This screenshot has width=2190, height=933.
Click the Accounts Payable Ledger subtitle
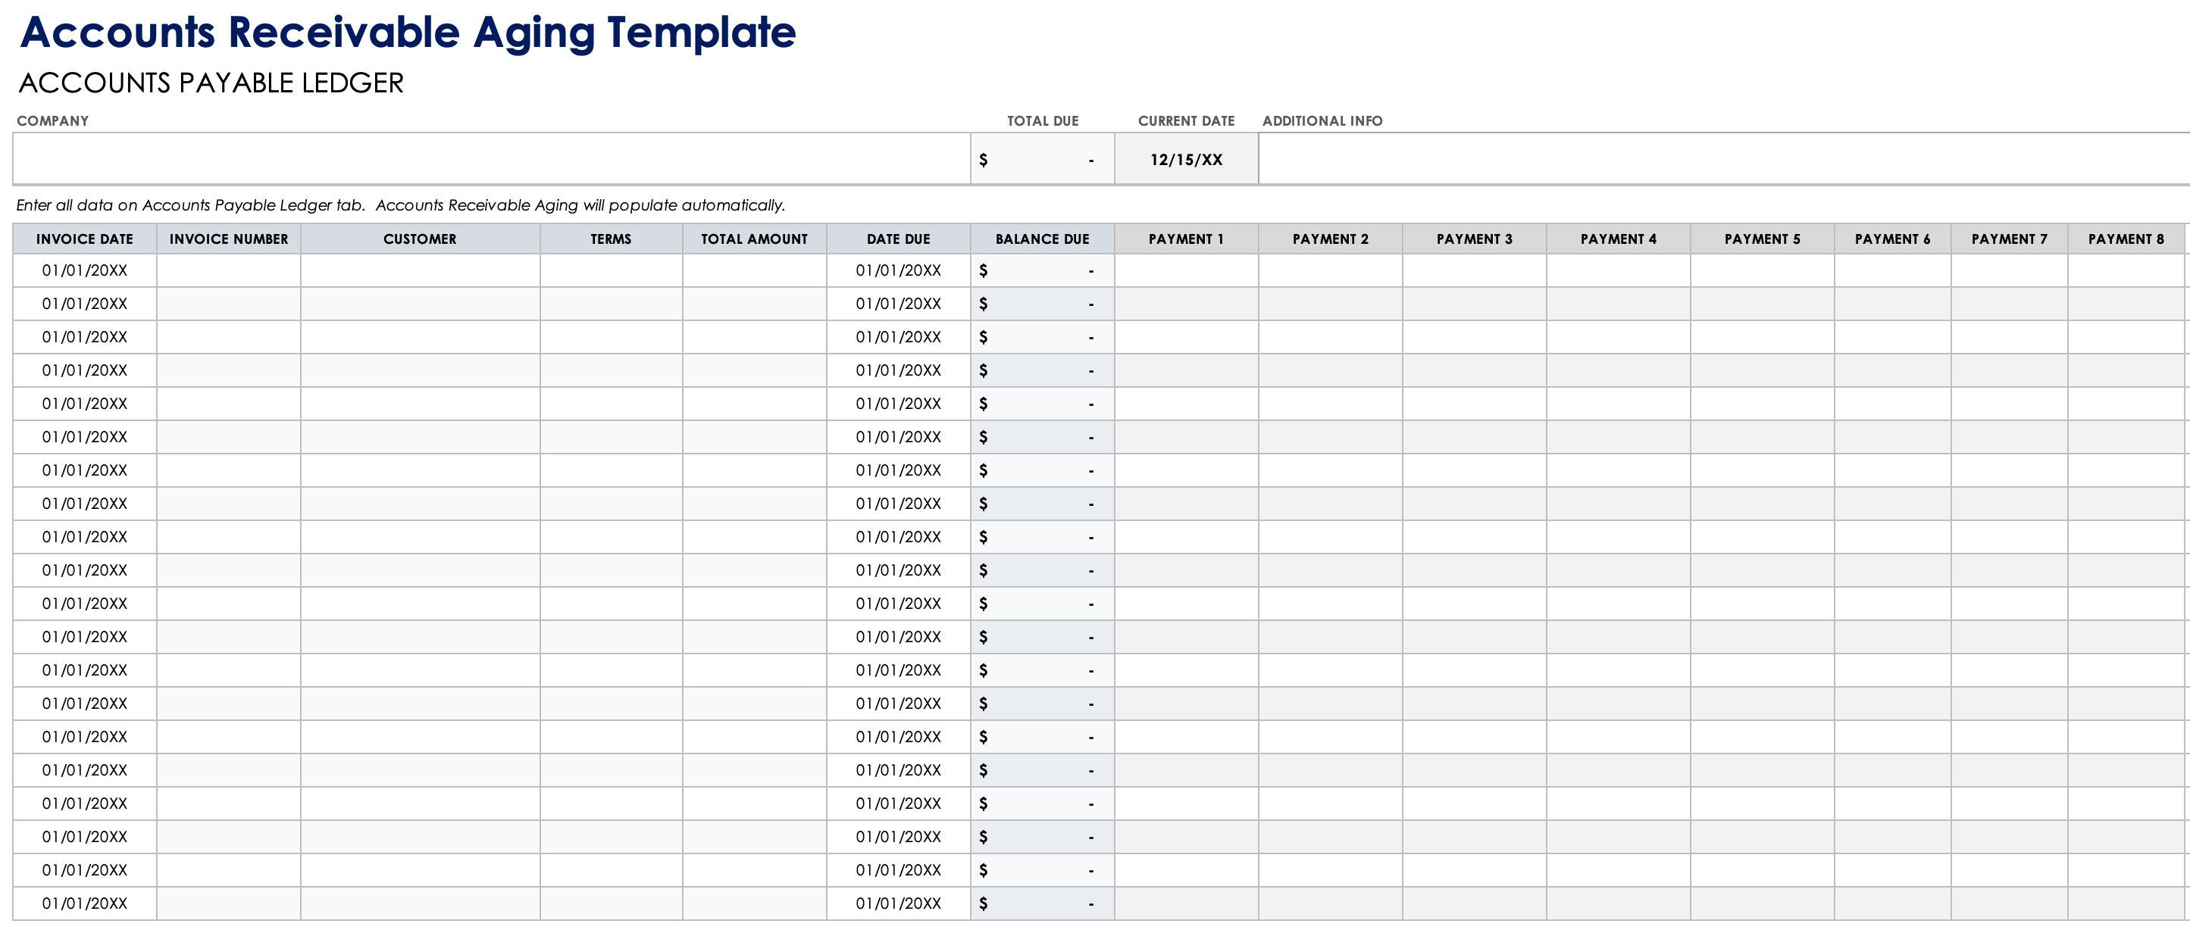tap(211, 83)
